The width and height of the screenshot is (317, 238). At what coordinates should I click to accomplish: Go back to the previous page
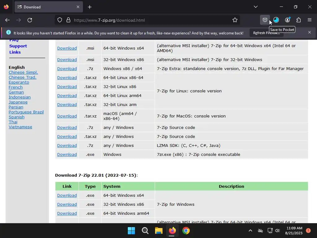(7, 20)
